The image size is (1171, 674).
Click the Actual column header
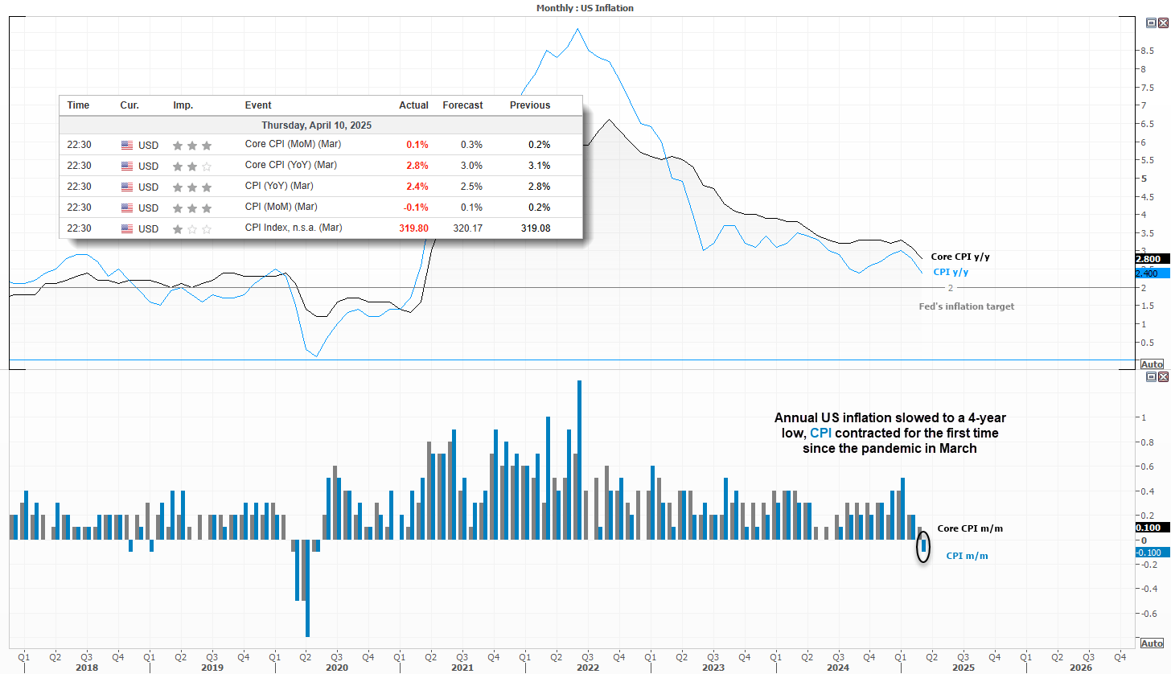(x=413, y=105)
